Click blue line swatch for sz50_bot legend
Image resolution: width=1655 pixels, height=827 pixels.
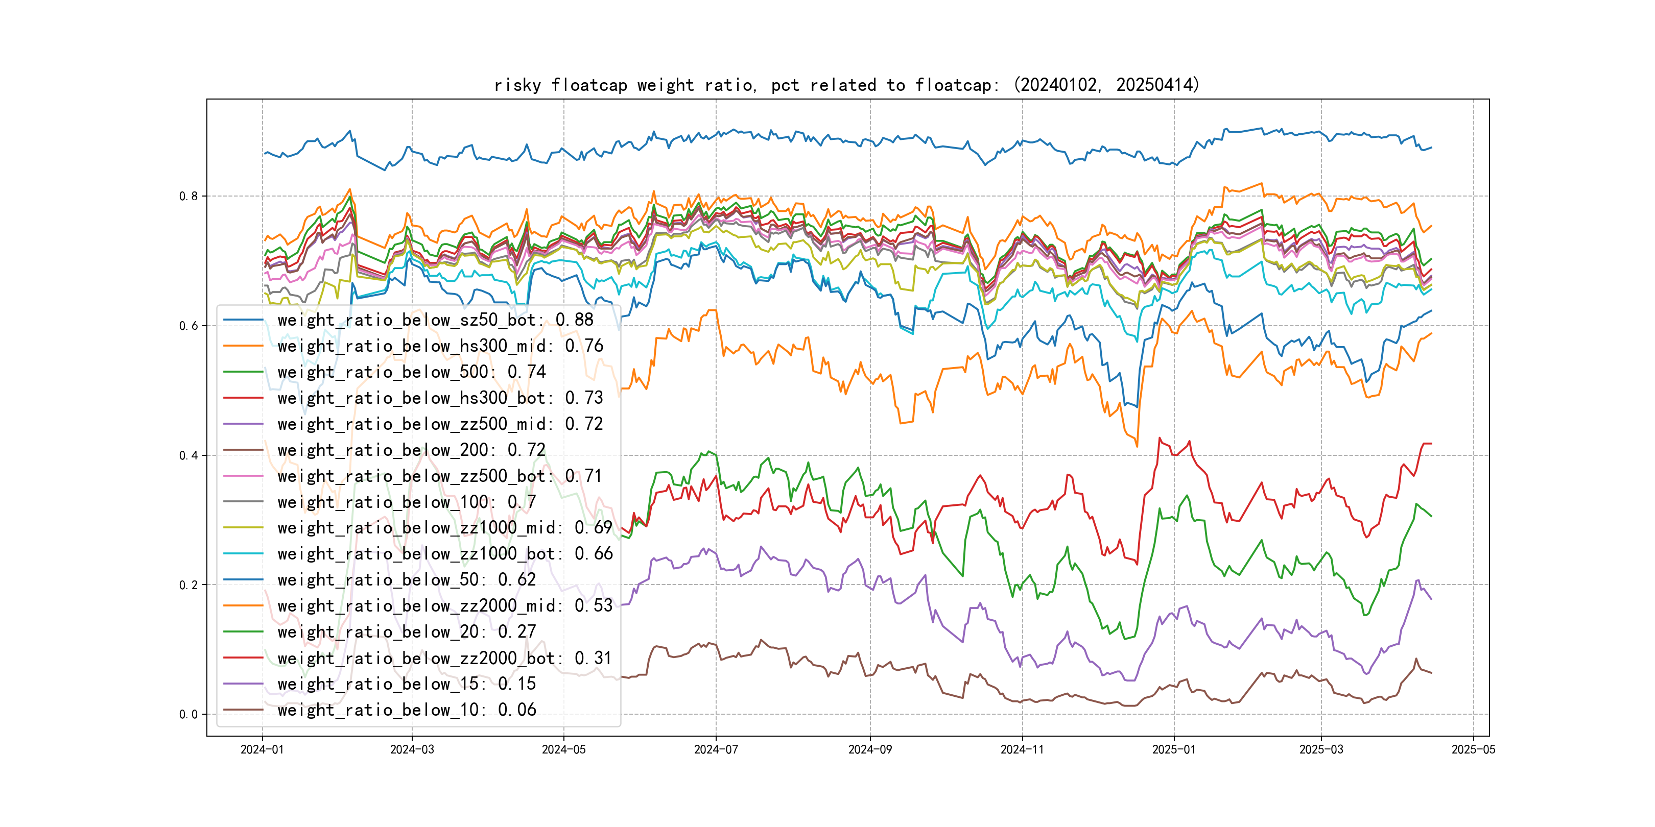click(243, 320)
